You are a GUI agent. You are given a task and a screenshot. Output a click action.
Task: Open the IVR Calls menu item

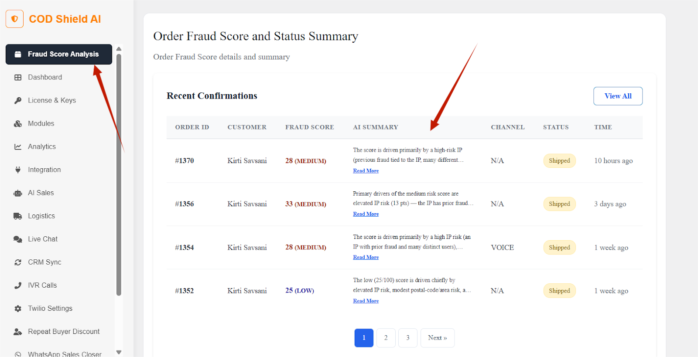[42, 285]
